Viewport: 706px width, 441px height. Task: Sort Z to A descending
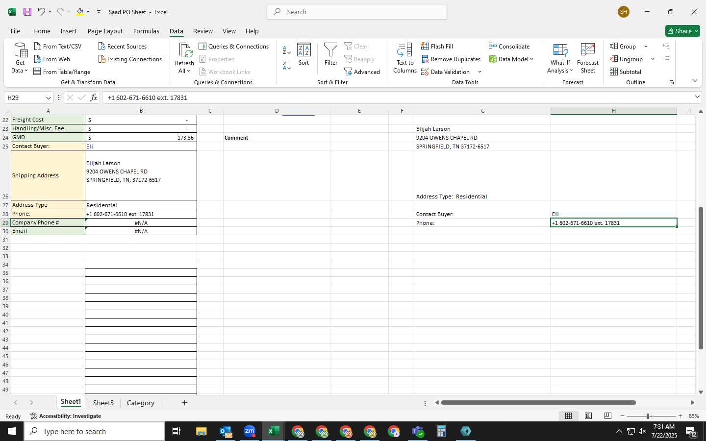click(x=287, y=65)
